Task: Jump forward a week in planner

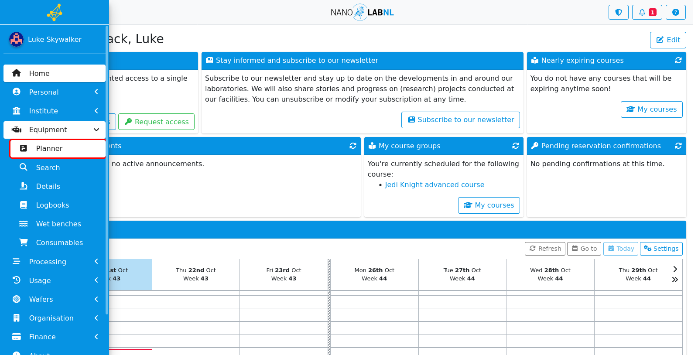Action: [x=675, y=280]
